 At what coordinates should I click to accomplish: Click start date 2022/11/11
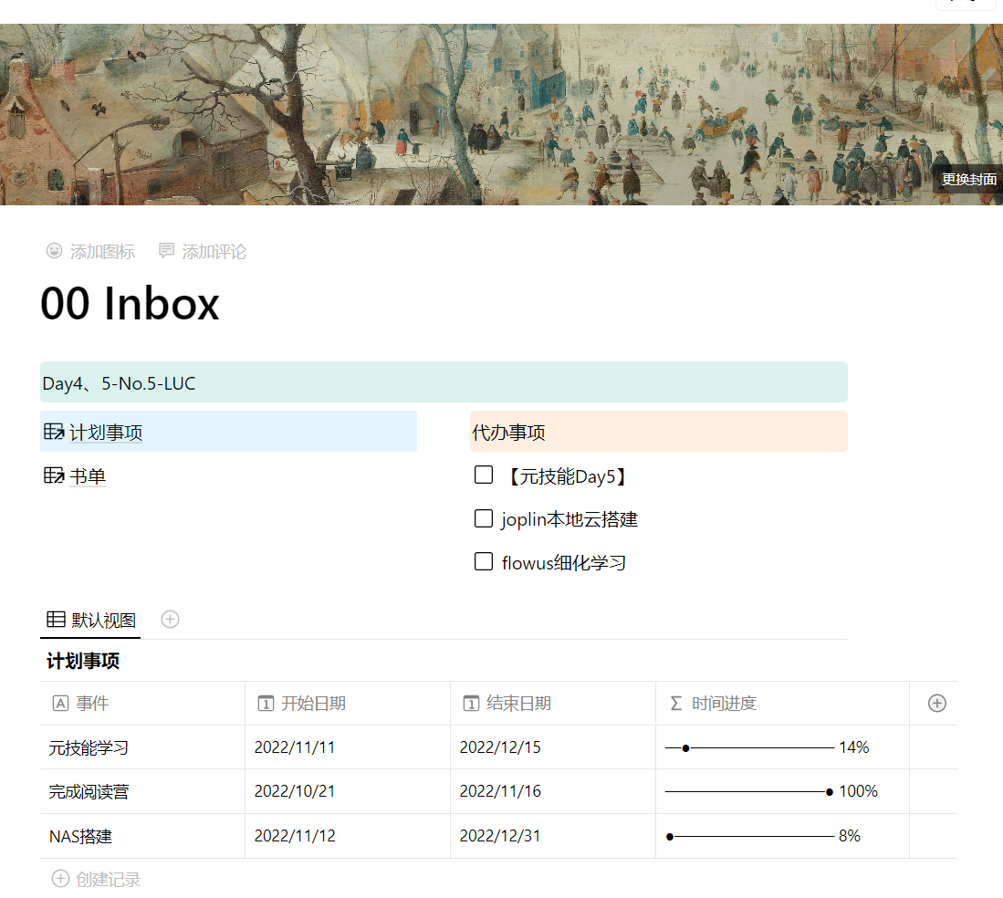[295, 747]
